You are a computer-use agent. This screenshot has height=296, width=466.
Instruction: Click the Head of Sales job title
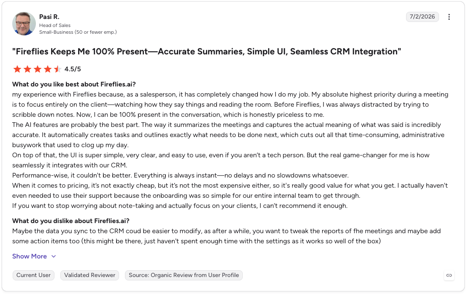(55, 26)
